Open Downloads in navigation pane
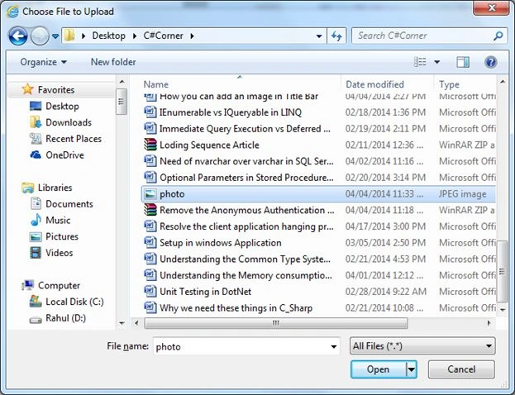The image size is (515, 395). coord(69,122)
